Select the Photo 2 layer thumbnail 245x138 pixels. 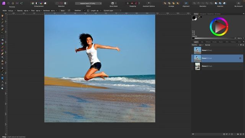pyautogui.click(x=198, y=66)
